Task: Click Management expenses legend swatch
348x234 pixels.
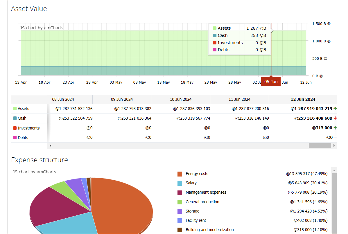Action: [x=180, y=192]
